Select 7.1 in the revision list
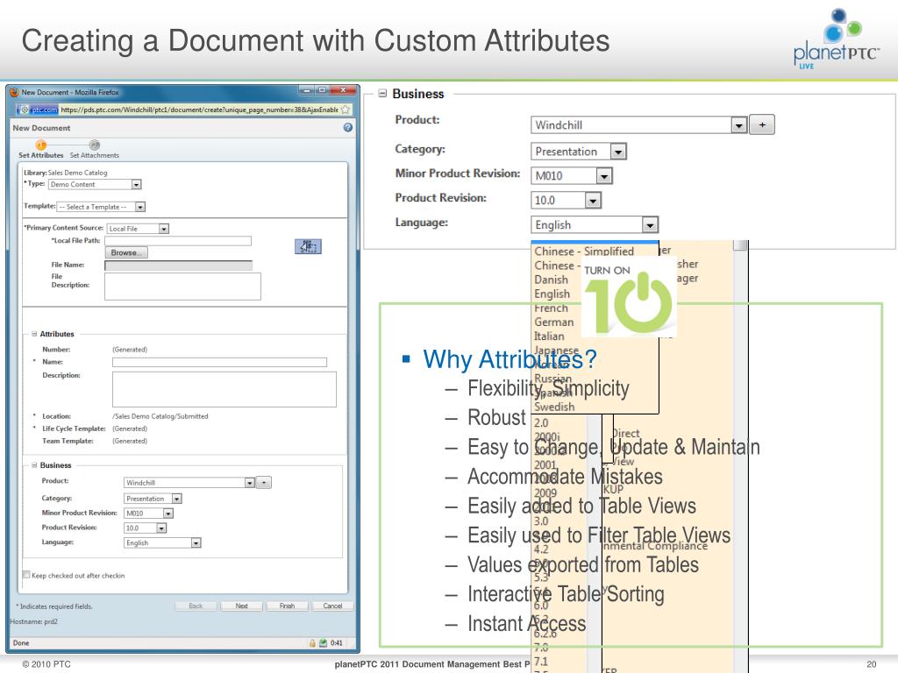The image size is (898, 673). click(x=541, y=662)
